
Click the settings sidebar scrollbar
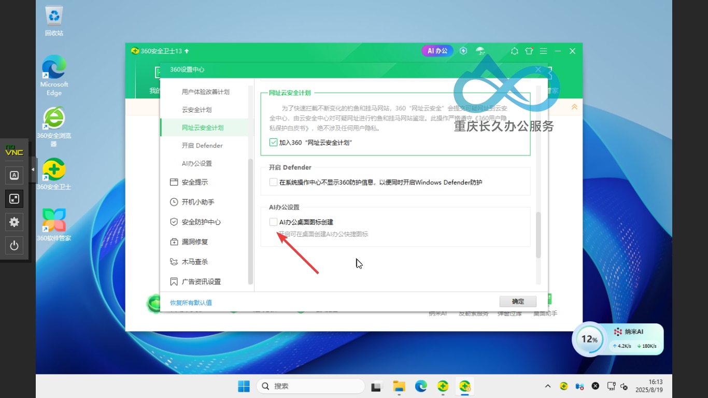coord(251,221)
